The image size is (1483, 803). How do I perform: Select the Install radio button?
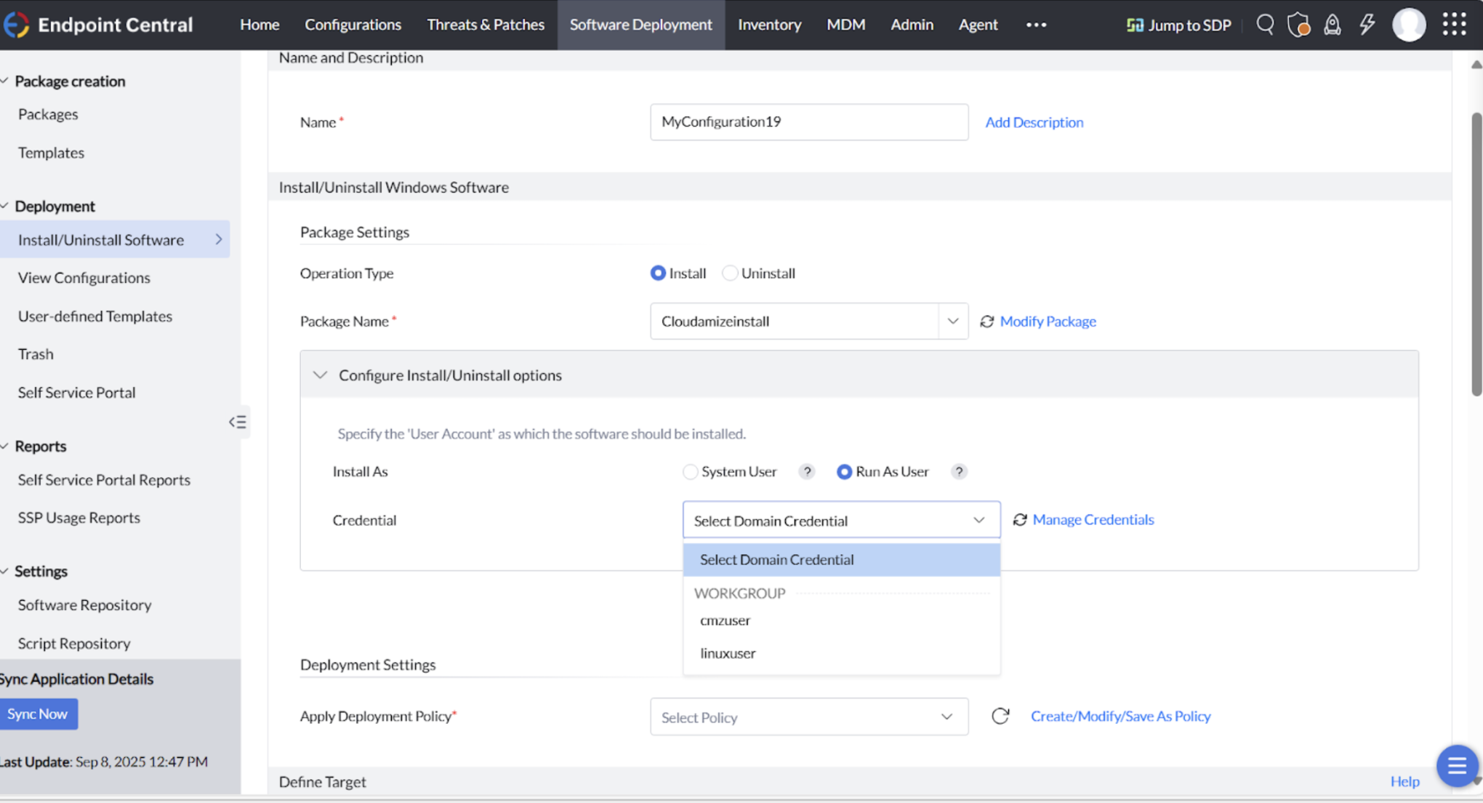coord(658,273)
